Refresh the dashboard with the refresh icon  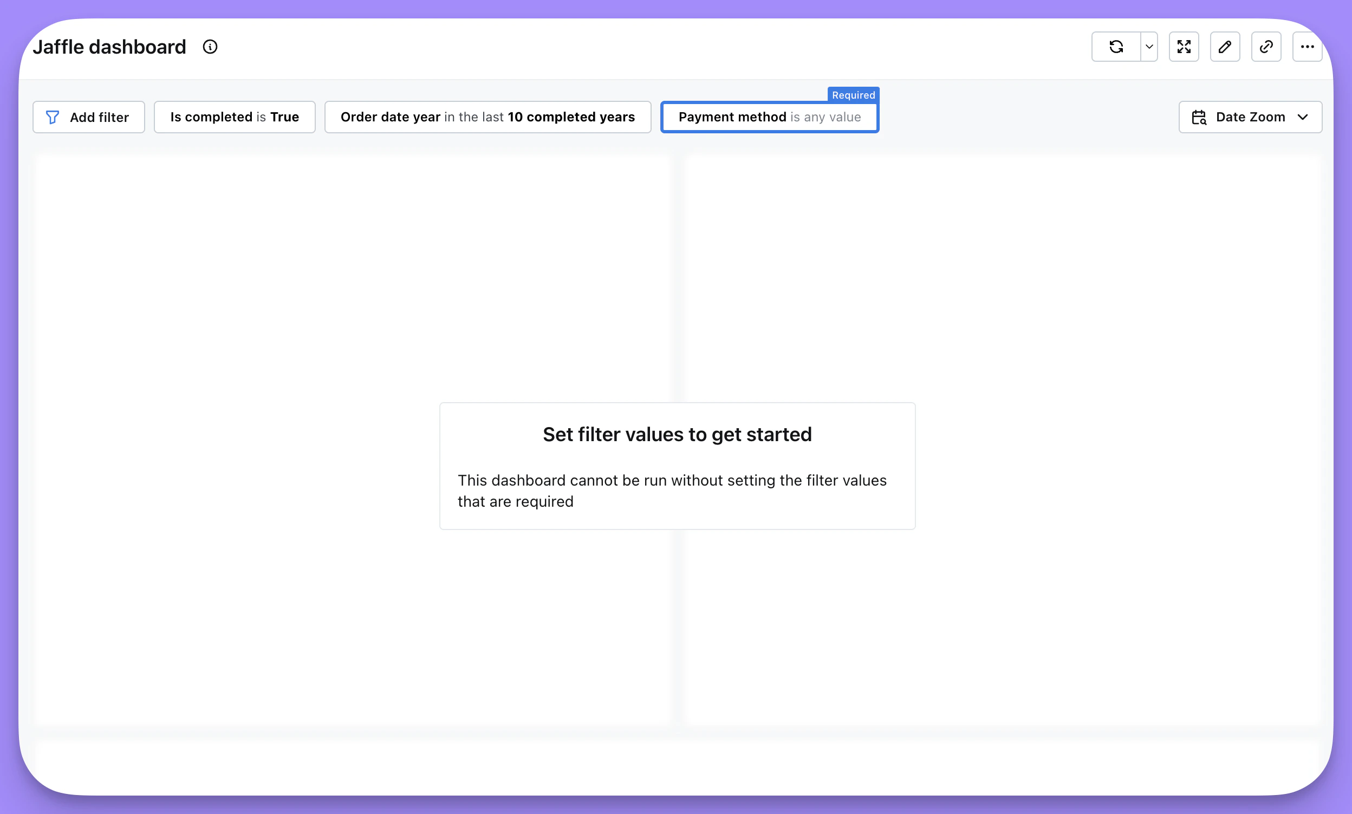coord(1116,47)
